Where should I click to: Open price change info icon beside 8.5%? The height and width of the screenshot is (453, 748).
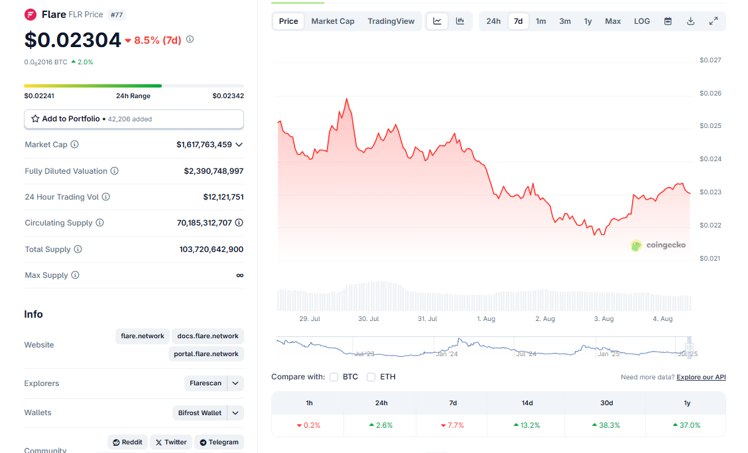tap(190, 40)
